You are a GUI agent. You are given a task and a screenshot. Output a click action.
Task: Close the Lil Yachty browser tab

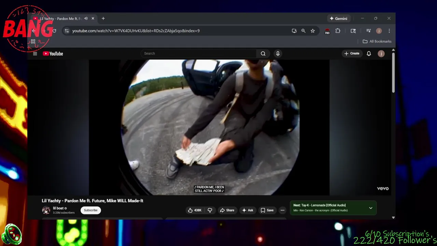[93, 18]
